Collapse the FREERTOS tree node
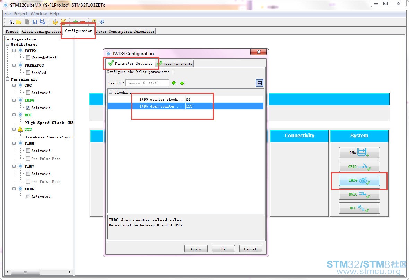Viewport: 409px width, 280px height. 14,65
